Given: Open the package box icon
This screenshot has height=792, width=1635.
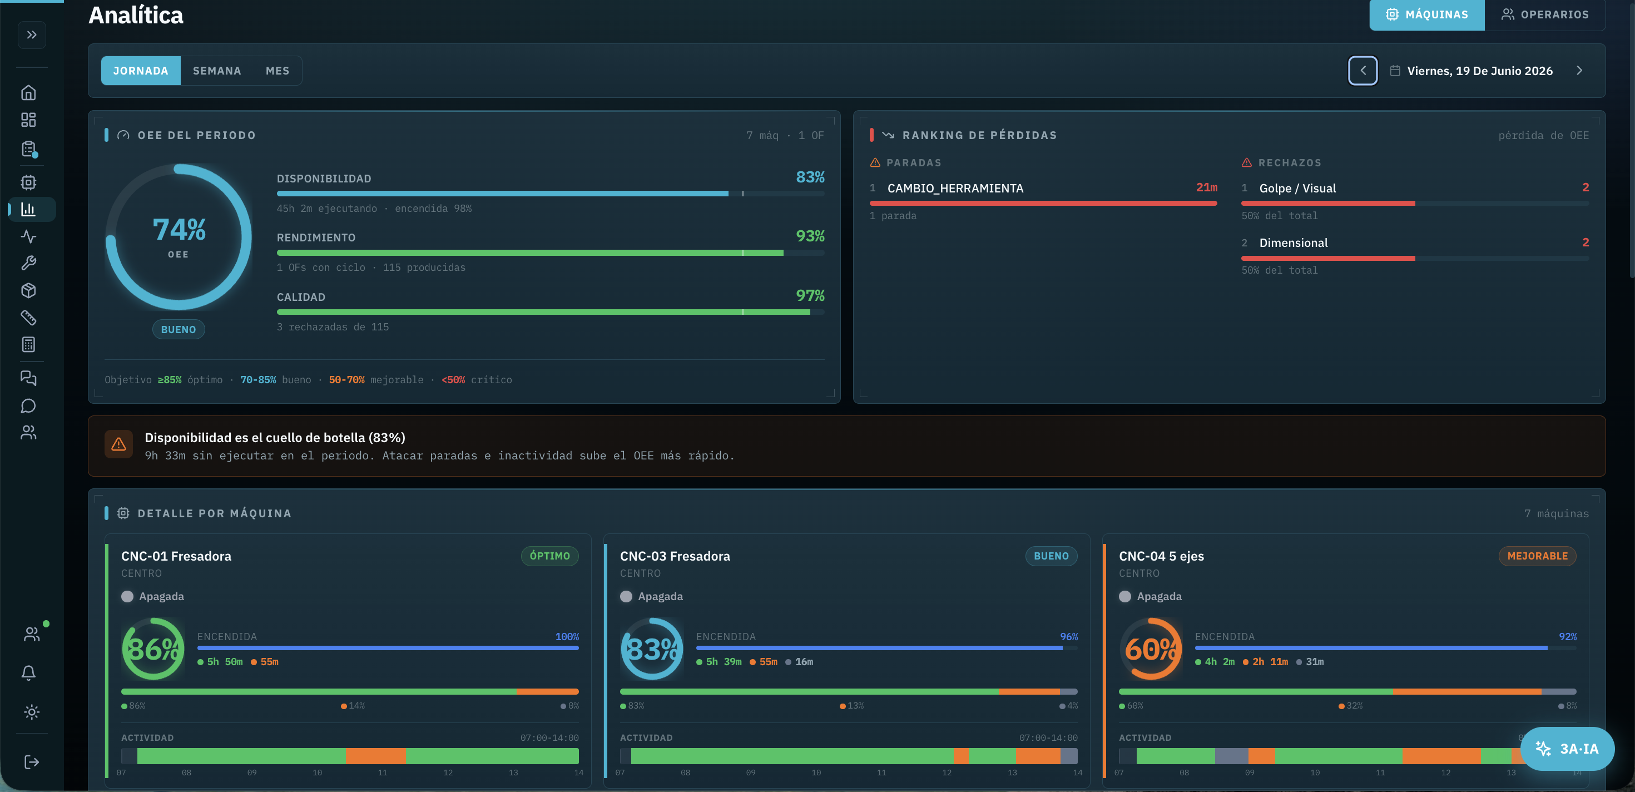Looking at the screenshot, I should coord(28,291).
